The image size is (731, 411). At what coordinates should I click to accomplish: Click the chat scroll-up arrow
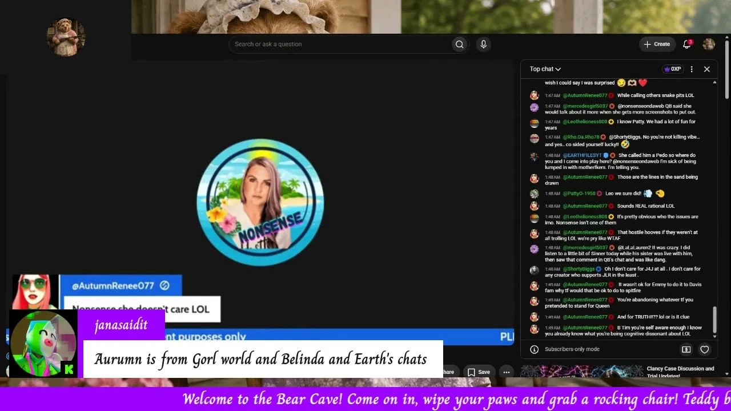[x=714, y=83]
